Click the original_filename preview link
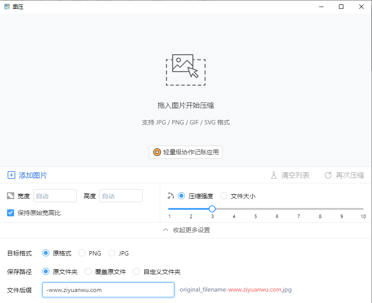Viewport: 372px width, 303px height. [236, 290]
